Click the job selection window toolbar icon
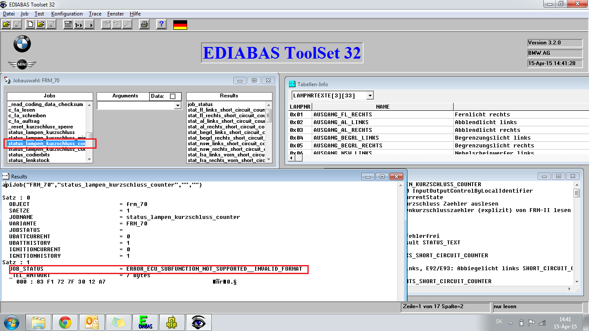The height and width of the screenshot is (331, 589). 68,25
